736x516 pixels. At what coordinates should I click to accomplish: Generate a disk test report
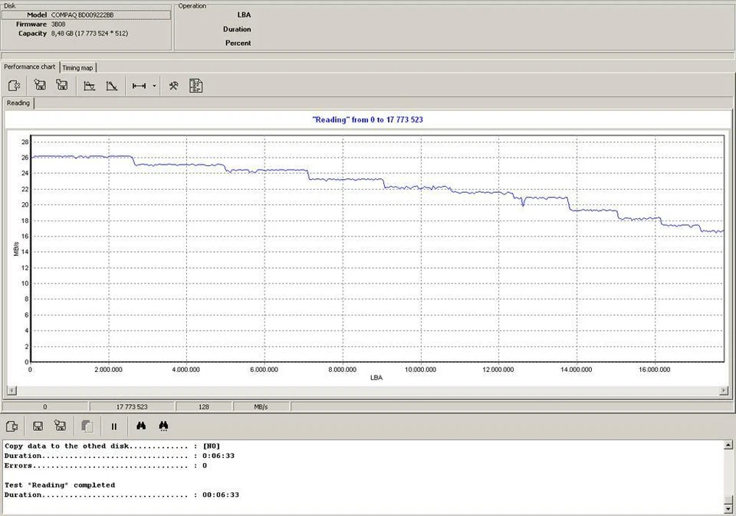coord(195,85)
